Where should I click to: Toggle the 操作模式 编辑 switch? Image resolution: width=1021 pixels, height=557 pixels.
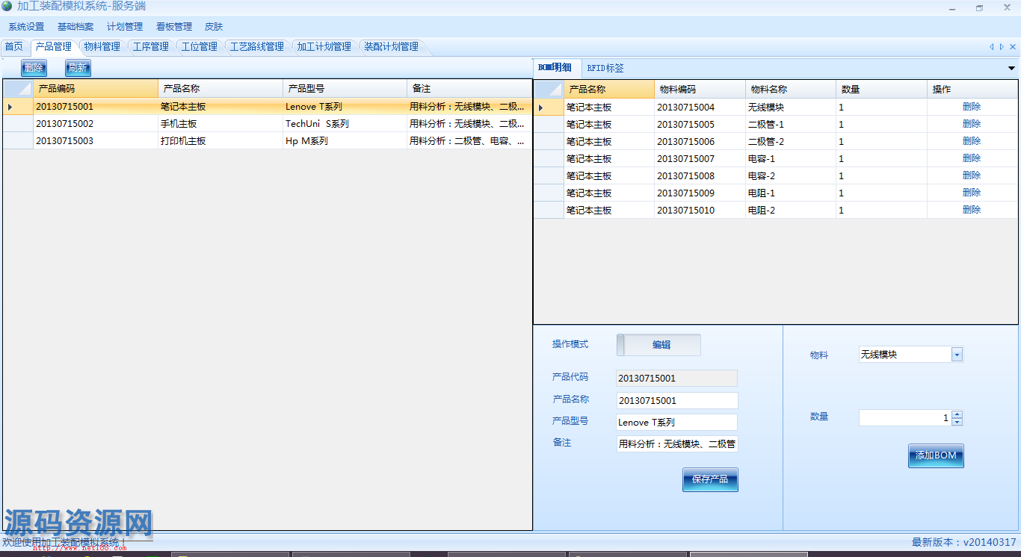point(658,345)
